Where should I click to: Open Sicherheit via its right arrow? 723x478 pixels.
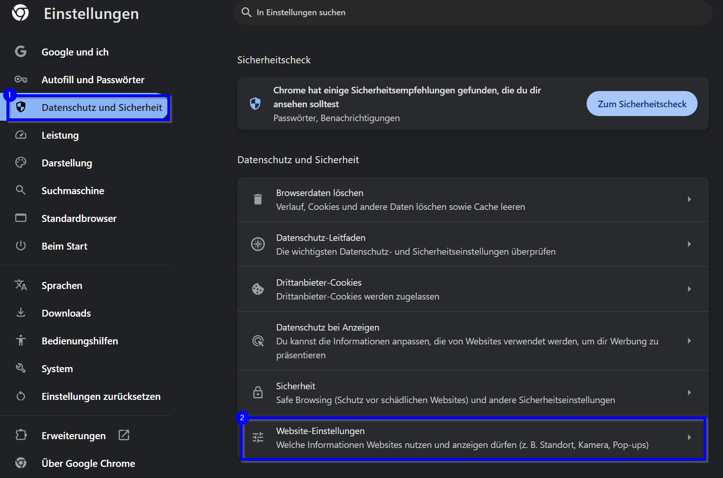(689, 392)
